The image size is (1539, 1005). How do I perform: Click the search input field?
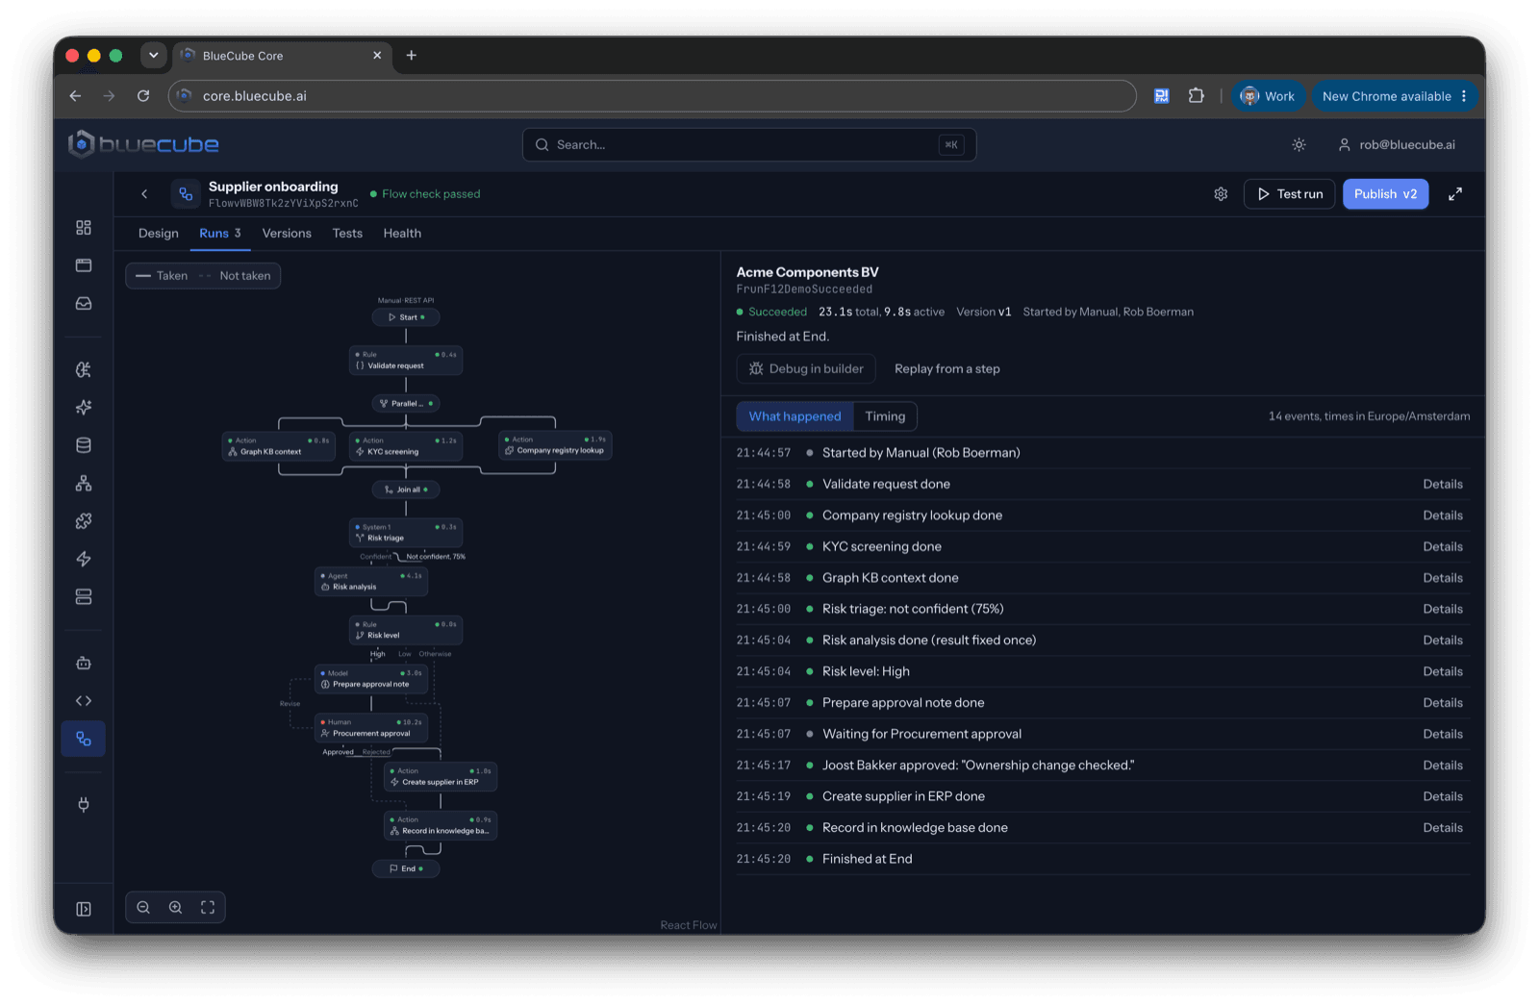point(748,145)
